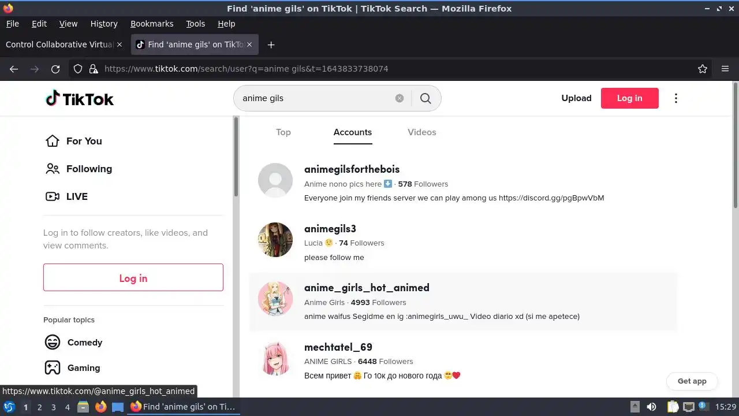Close the Control Collaborative Virtual tab

120,44
